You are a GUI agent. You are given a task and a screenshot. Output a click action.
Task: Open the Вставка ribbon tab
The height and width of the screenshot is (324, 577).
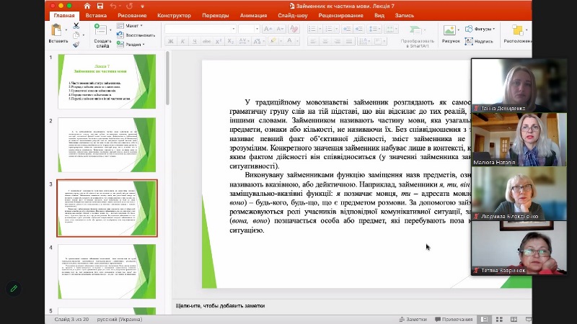(96, 14)
